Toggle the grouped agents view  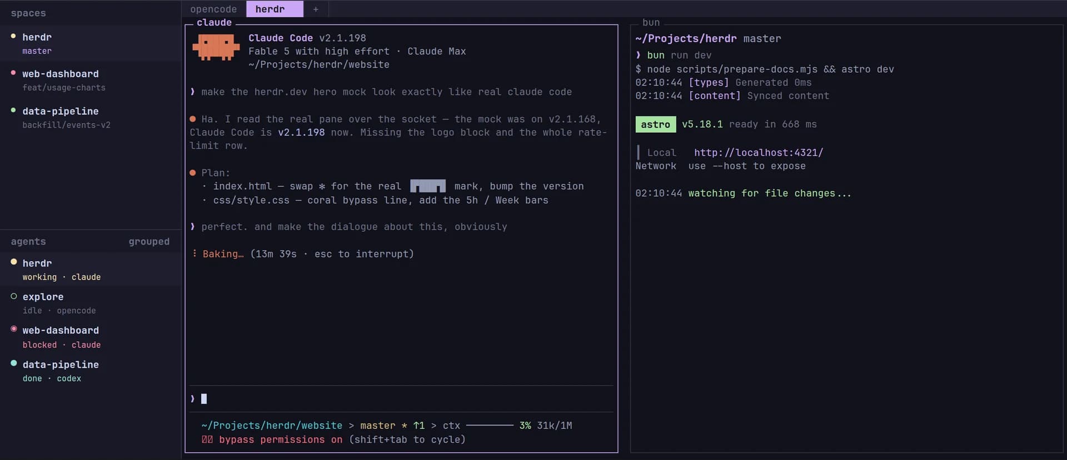[149, 242]
